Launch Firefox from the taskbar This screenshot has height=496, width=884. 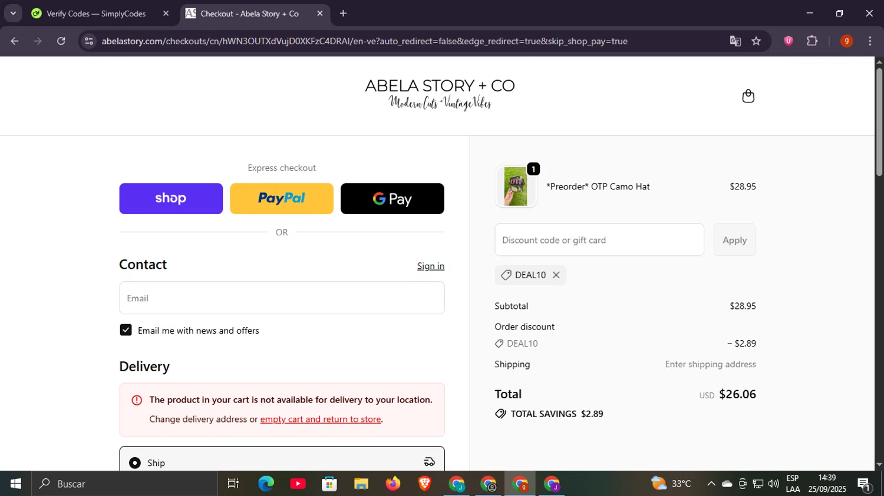[392, 484]
